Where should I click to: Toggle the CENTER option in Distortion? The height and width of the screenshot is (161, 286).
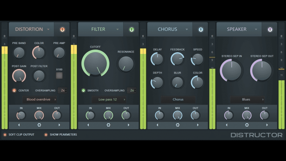pos(14,90)
